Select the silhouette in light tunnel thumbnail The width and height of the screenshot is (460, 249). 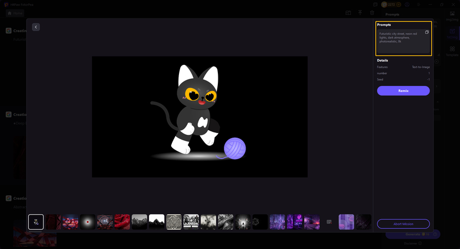click(x=243, y=222)
